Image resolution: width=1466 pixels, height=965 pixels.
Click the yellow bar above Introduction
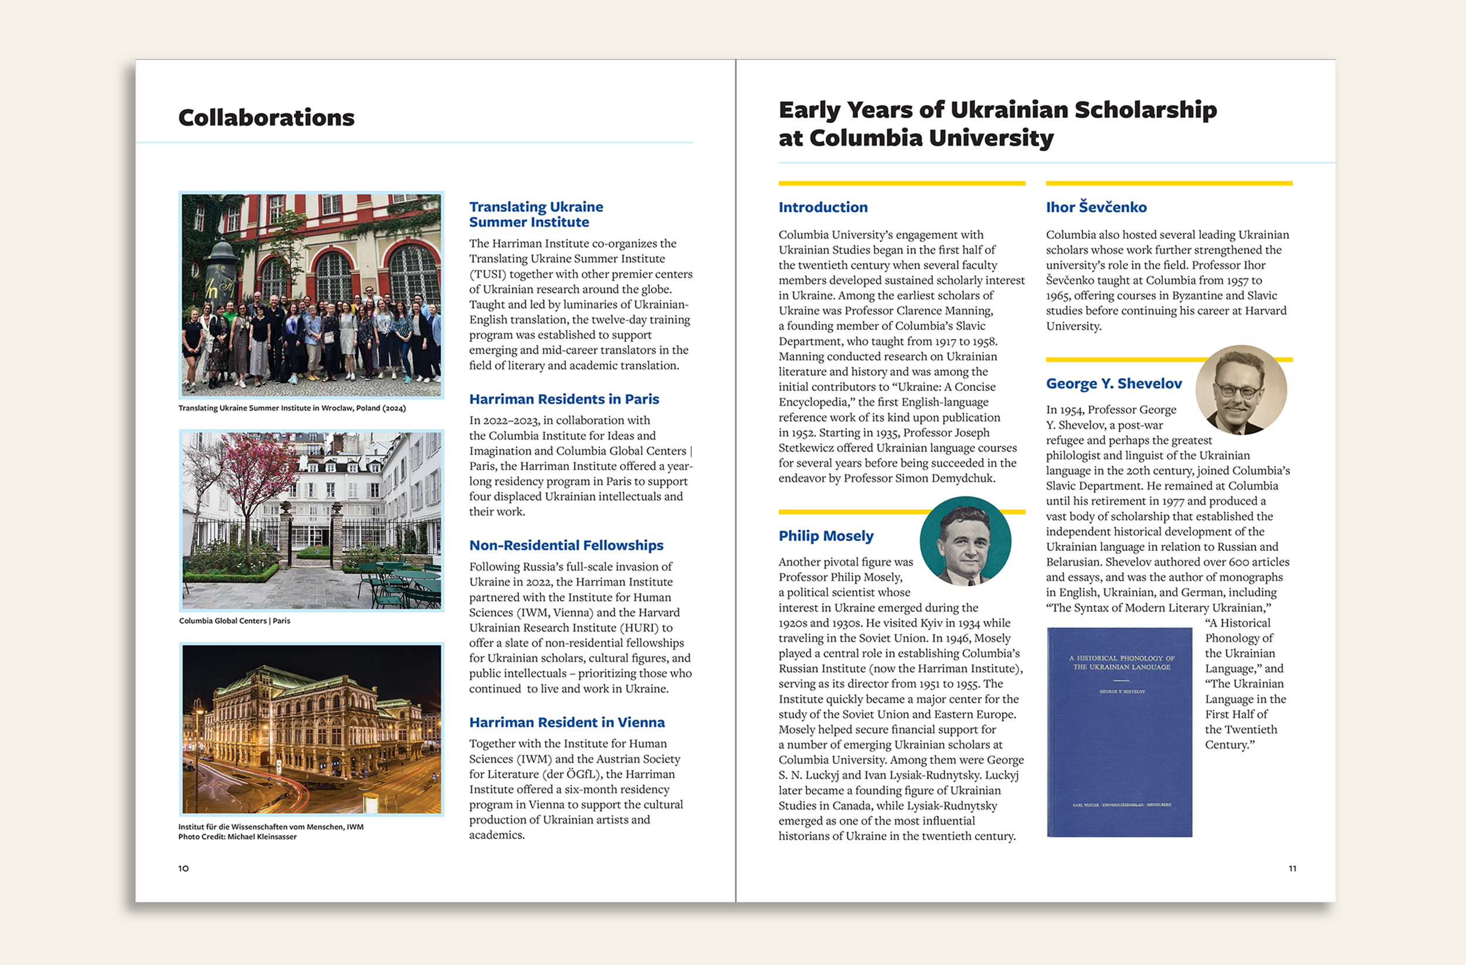click(901, 183)
